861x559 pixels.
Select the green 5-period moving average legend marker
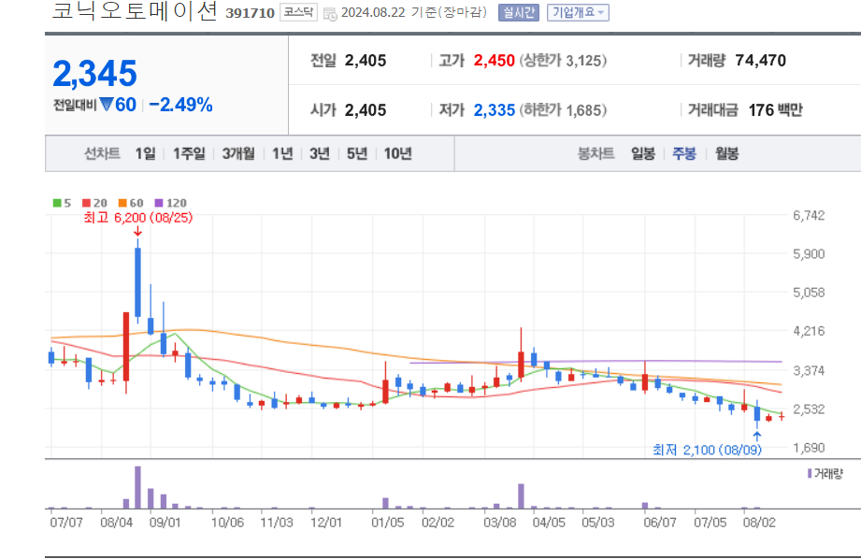pyautogui.click(x=56, y=202)
